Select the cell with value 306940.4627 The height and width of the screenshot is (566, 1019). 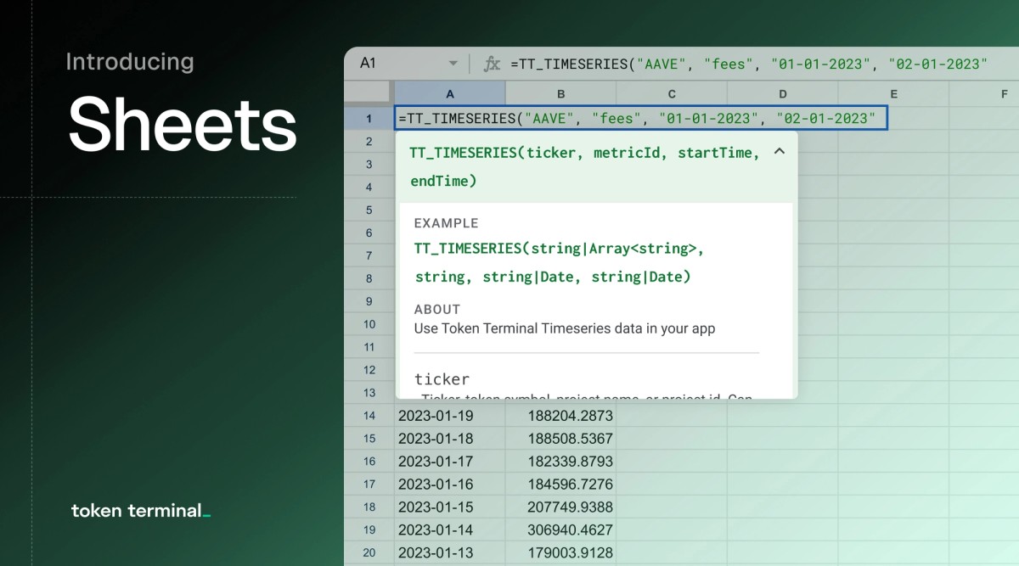tap(560, 530)
